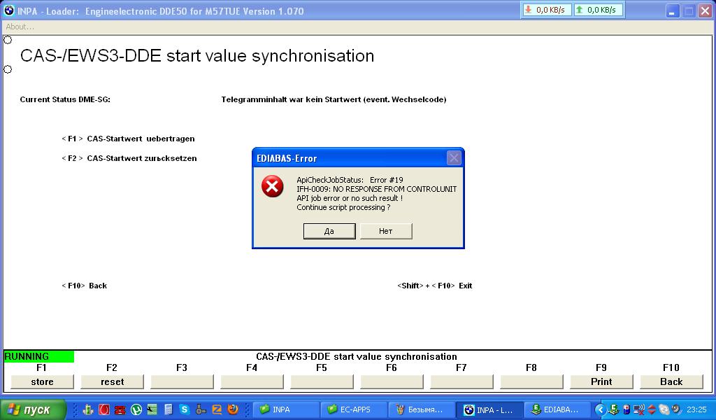
Task: Click the red telephone quick launch icon
Action: coord(120,410)
